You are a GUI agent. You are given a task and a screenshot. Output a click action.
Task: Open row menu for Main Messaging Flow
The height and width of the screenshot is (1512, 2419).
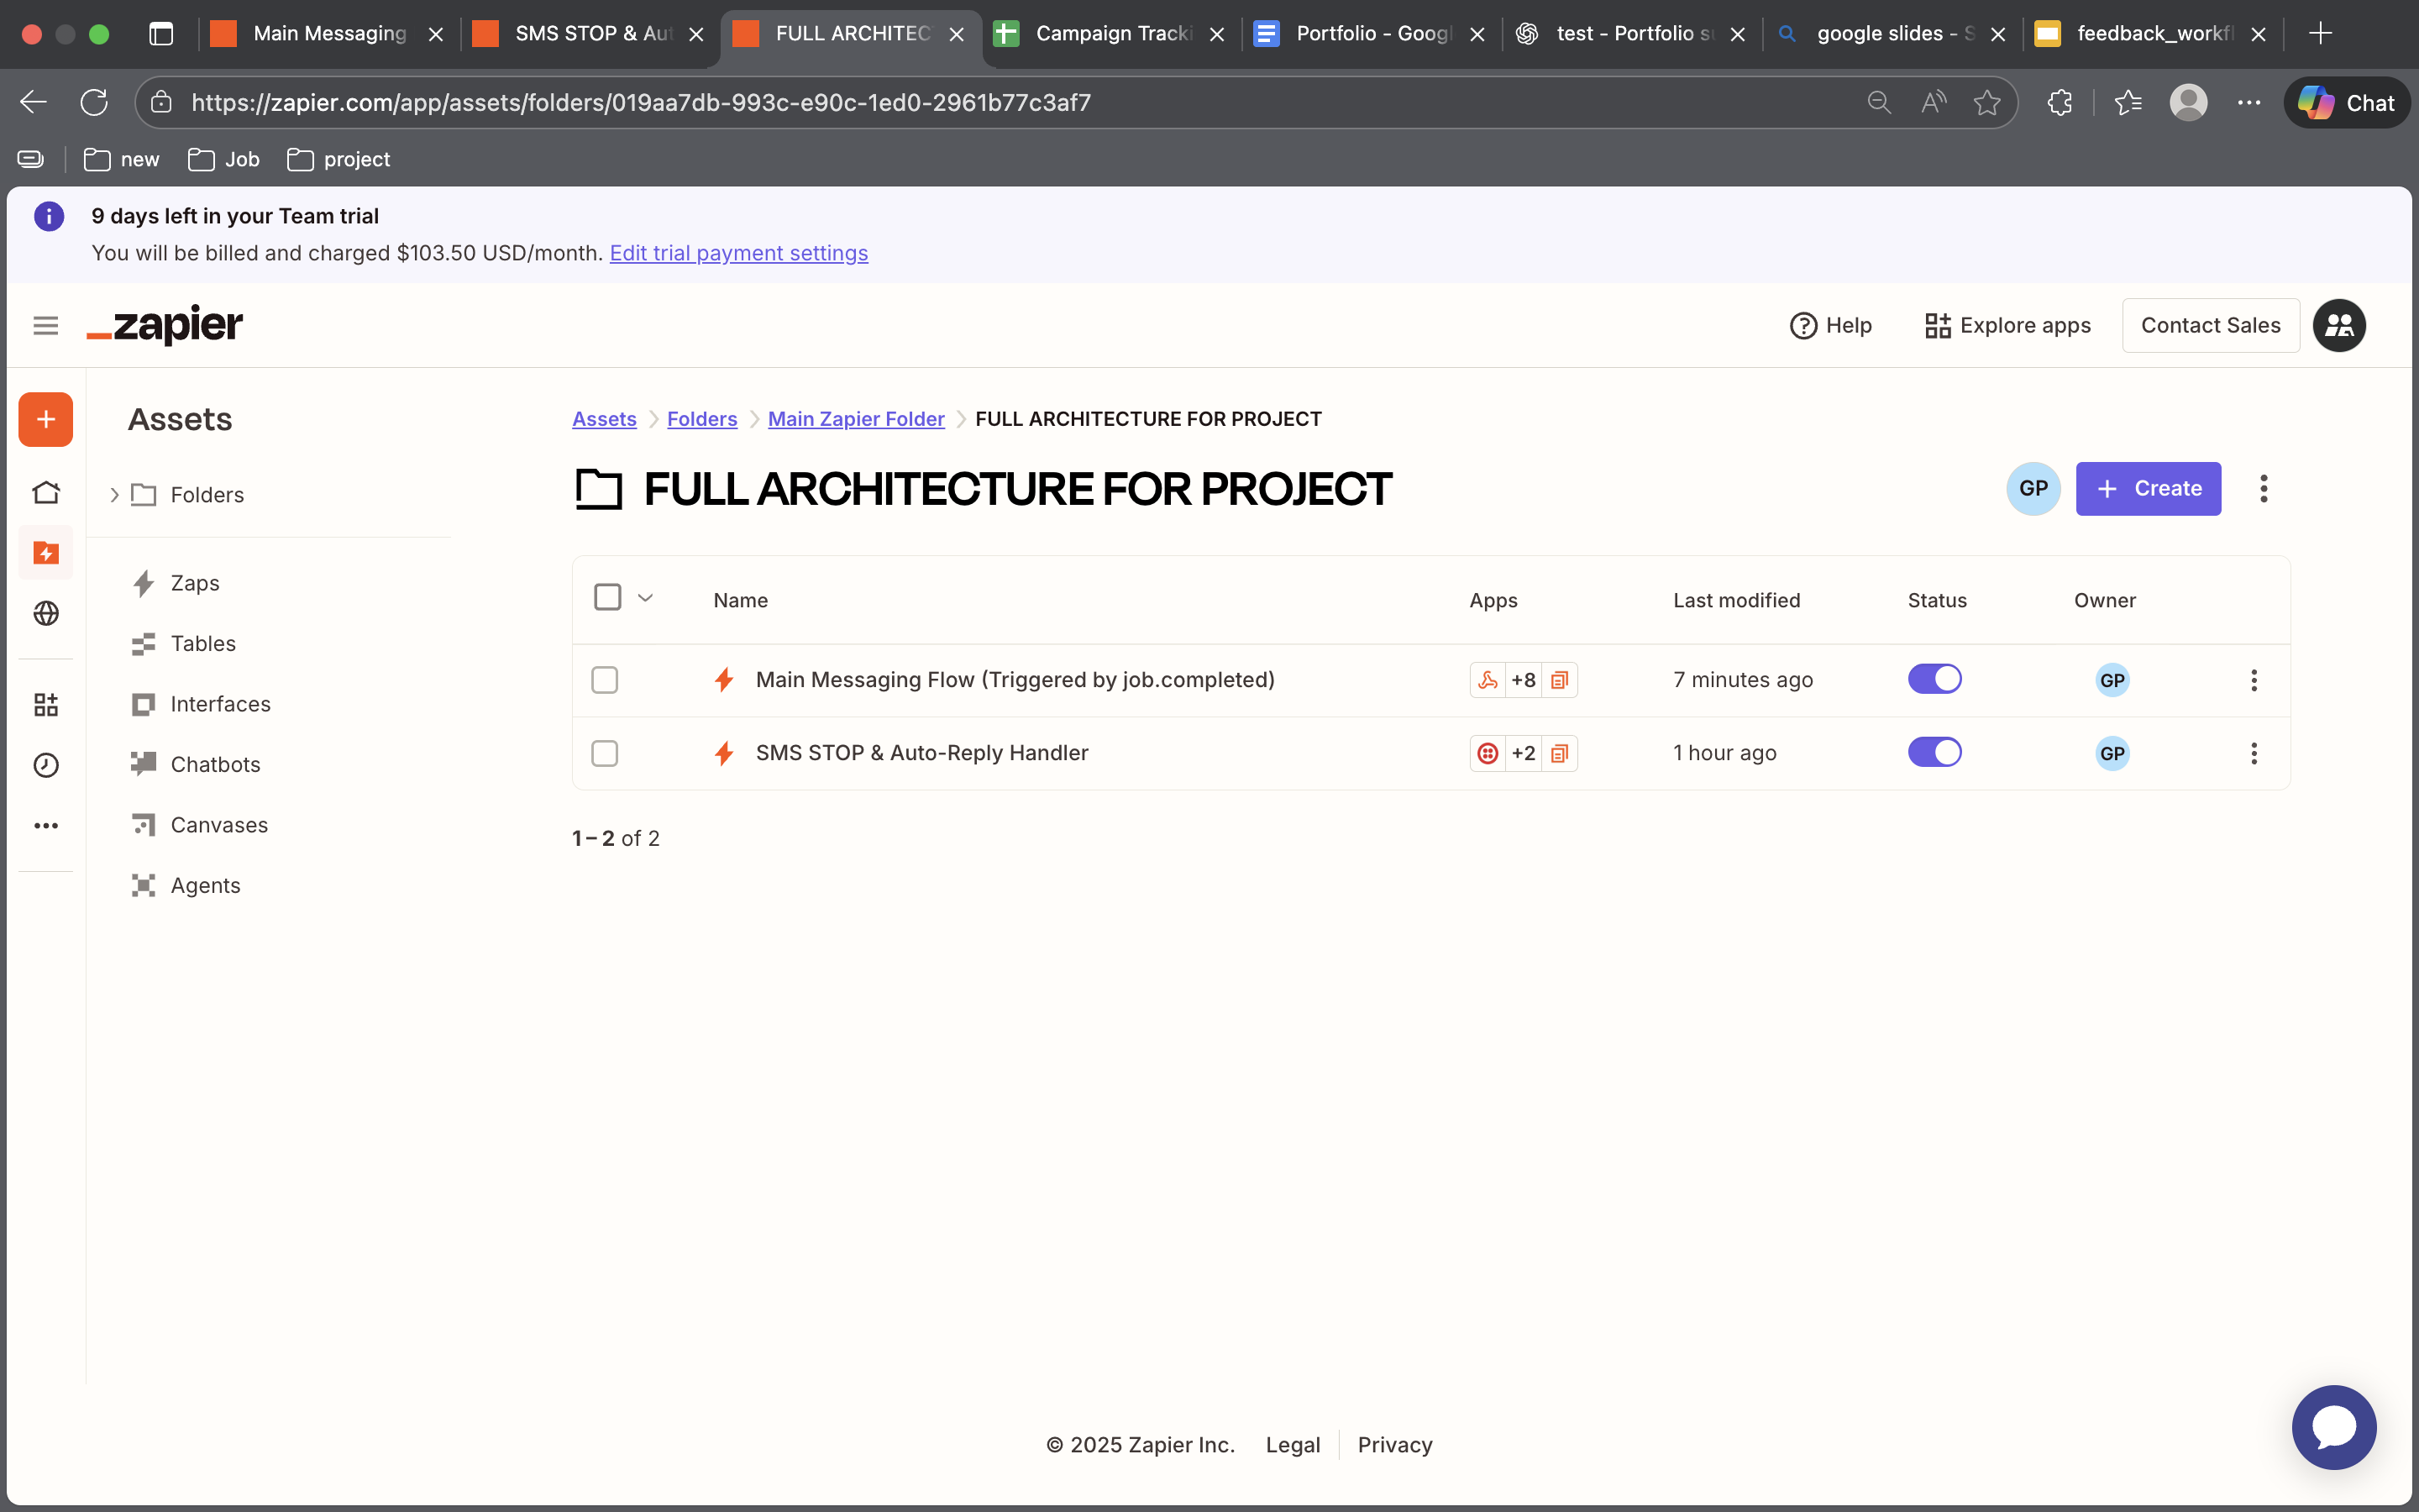click(2254, 680)
